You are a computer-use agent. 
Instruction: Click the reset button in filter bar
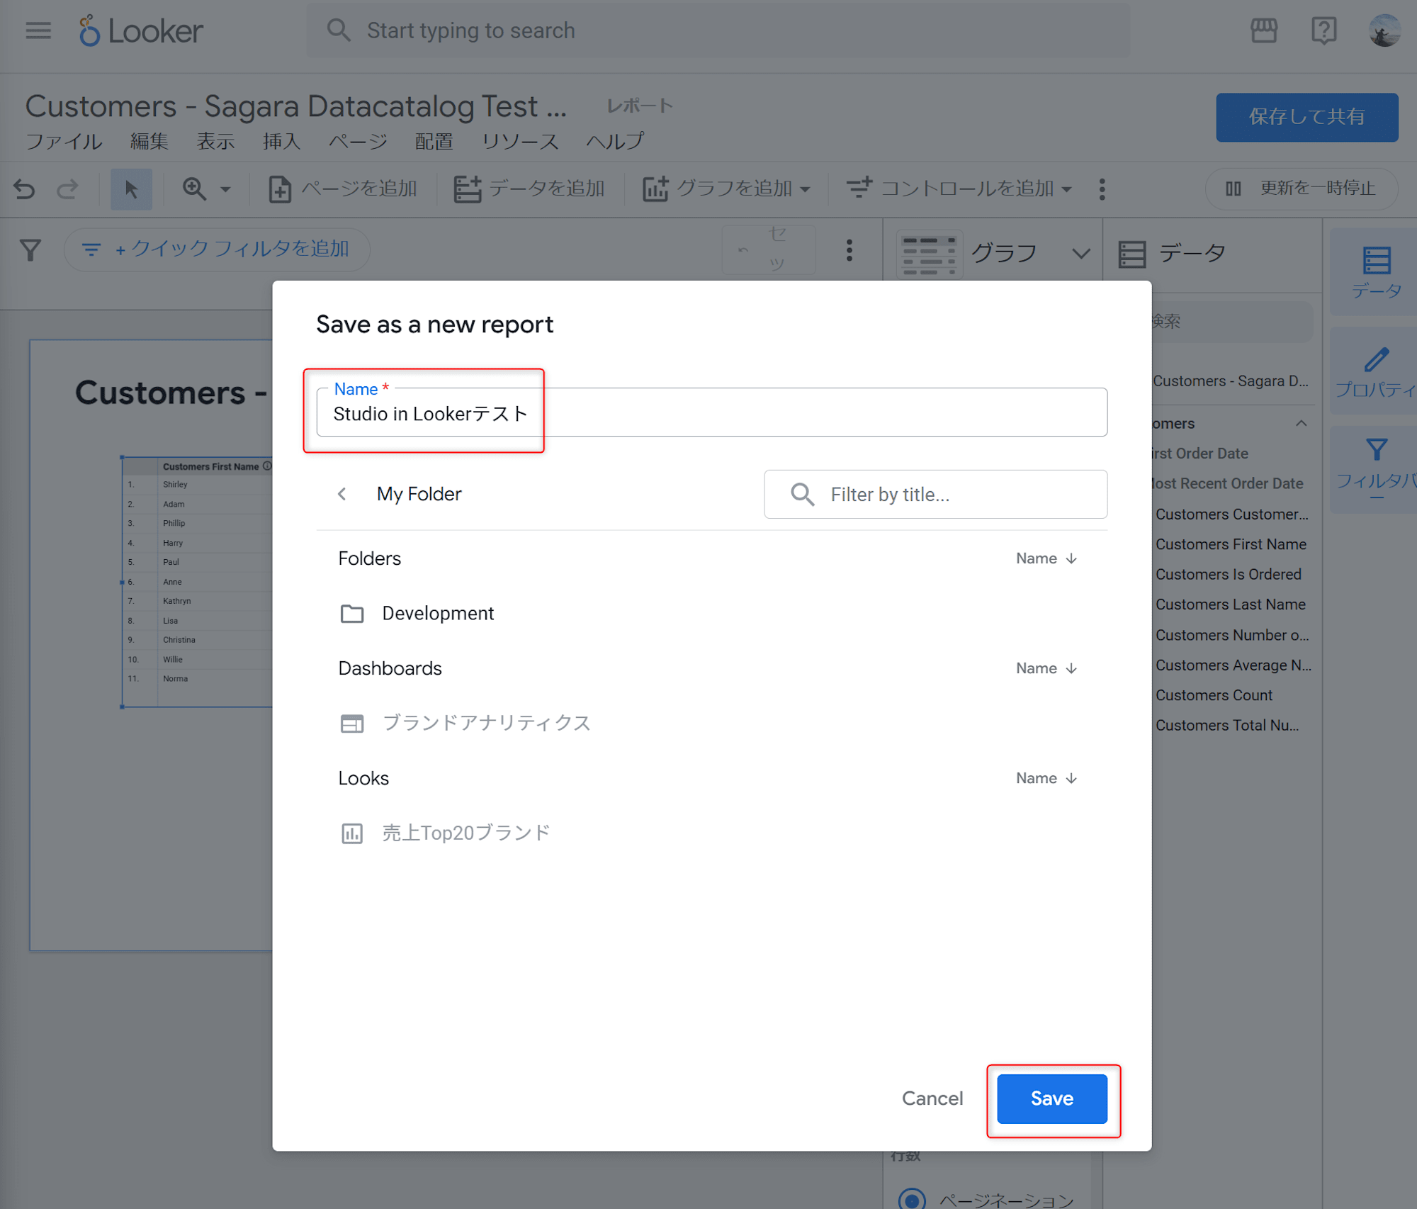pyautogui.click(x=769, y=249)
